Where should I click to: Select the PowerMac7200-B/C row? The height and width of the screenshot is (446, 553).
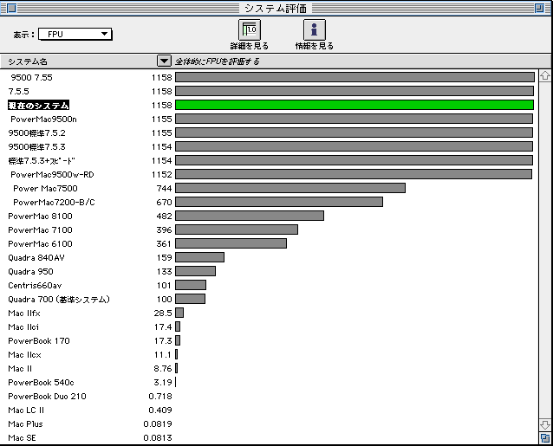(x=268, y=202)
